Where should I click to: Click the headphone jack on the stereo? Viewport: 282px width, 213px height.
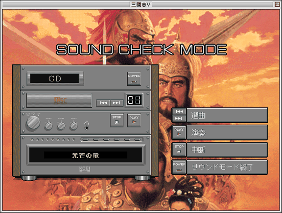pos(87,128)
